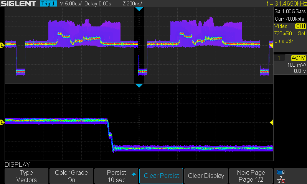The height and width of the screenshot is (184, 307).
Task: Select the frequency counter f = 31.4690kHz
Action: (287, 3)
